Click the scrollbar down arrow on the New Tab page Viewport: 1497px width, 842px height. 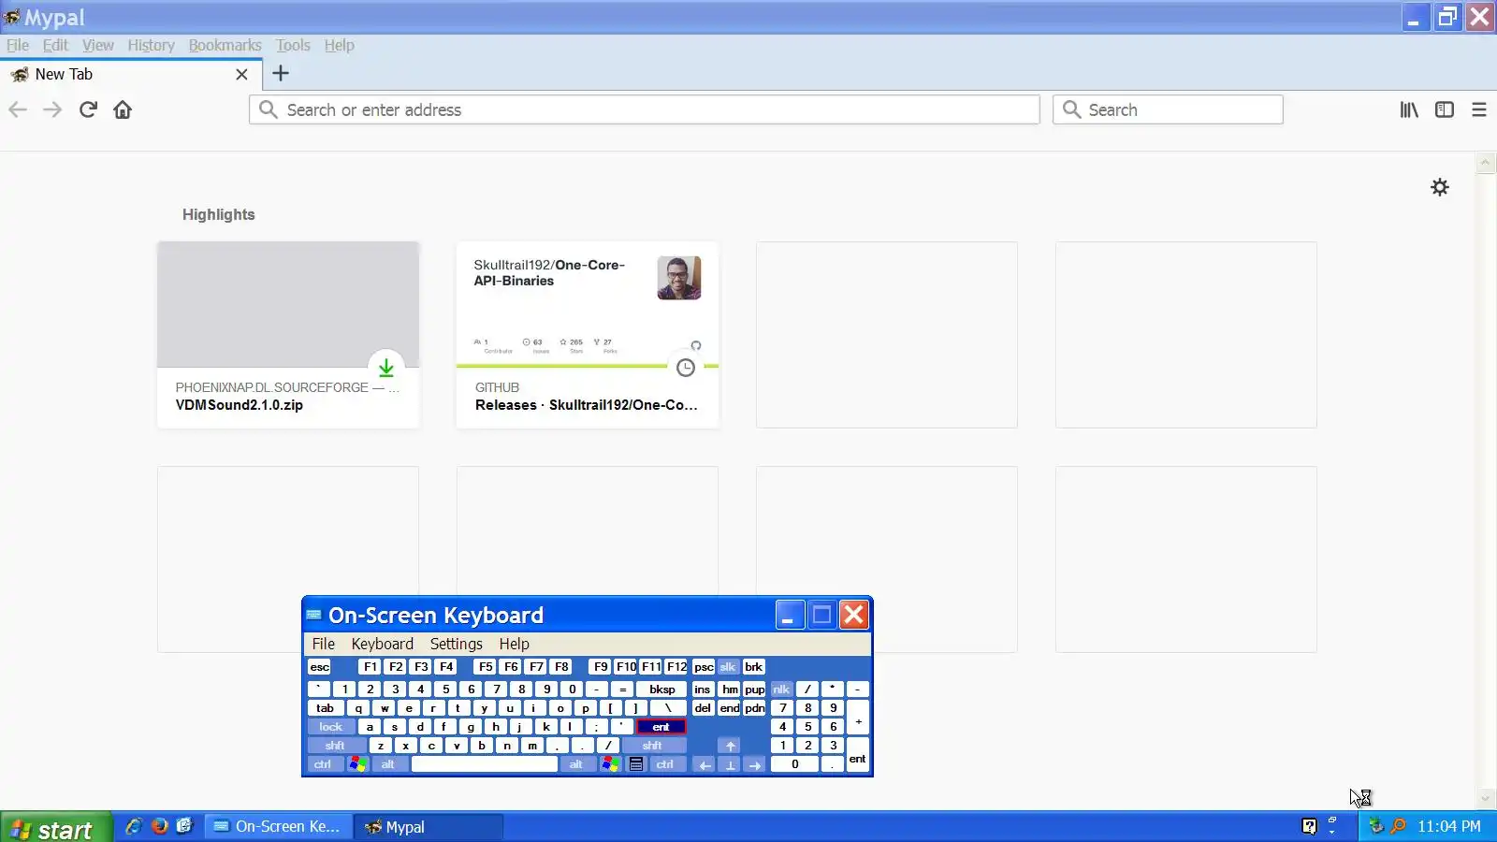pyautogui.click(x=1486, y=799)
